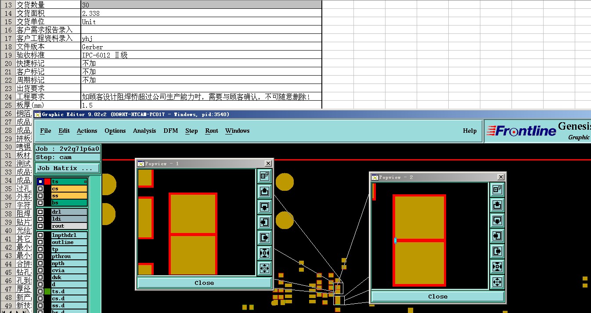Open the Rout menu
This screenshot has width=591, height=313.
212,131
